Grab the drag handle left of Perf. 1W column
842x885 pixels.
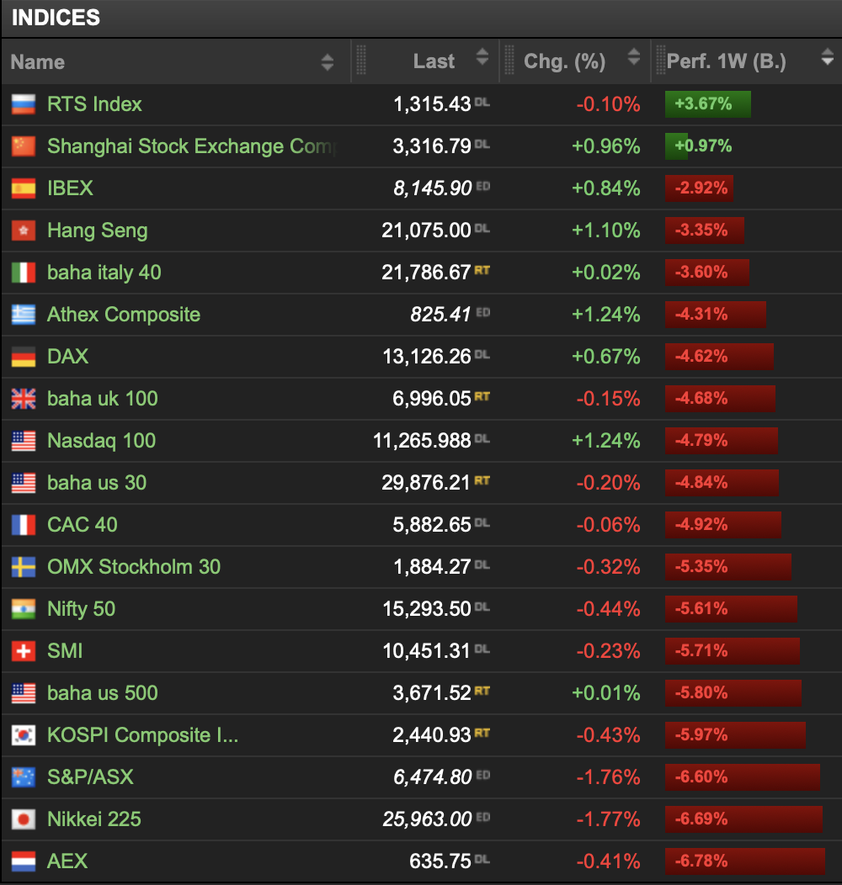point(660,60)
